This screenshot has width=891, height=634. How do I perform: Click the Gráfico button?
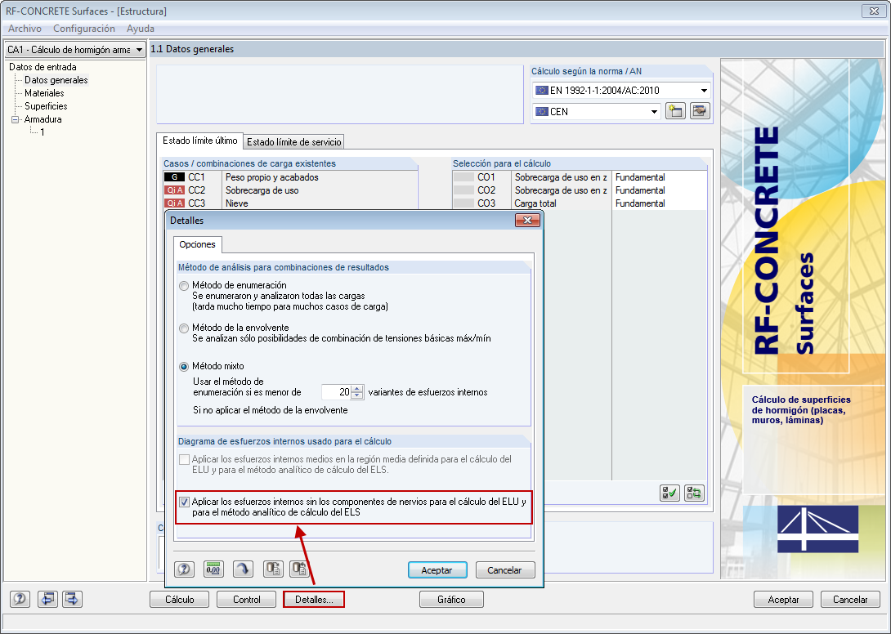[451, 600]
